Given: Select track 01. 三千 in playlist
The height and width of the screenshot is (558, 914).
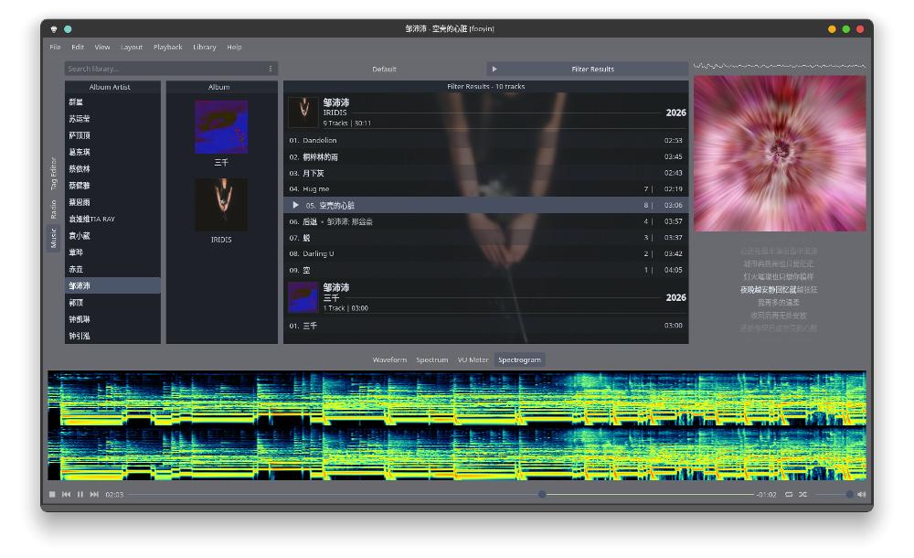Looking at the screenshot, I should [485, 326].
